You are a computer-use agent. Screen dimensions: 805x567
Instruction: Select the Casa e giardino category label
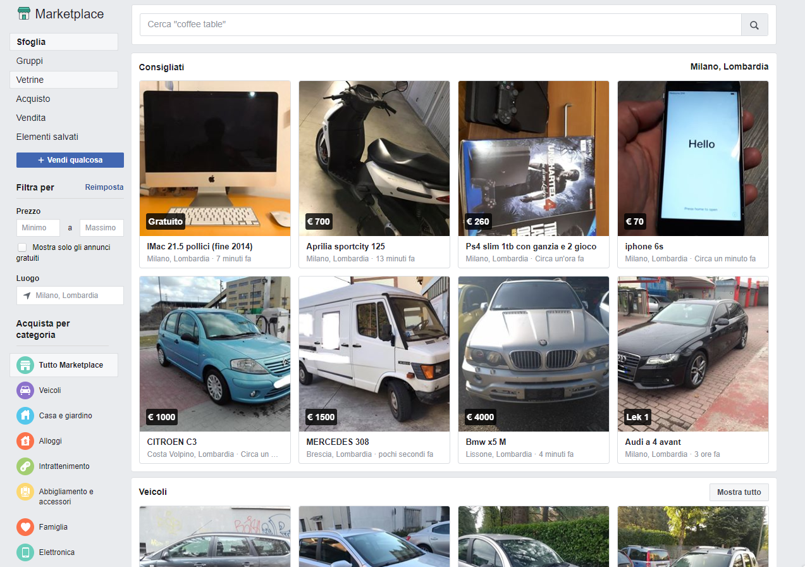(66, 416)
